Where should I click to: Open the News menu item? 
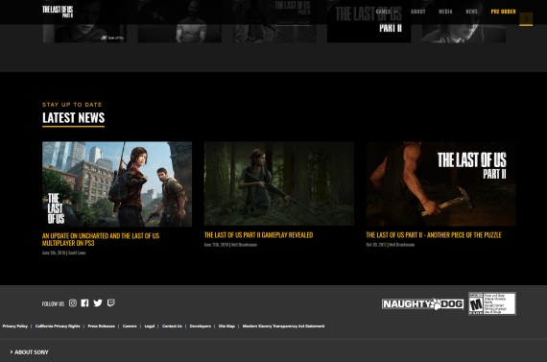[x=471, y=12]
